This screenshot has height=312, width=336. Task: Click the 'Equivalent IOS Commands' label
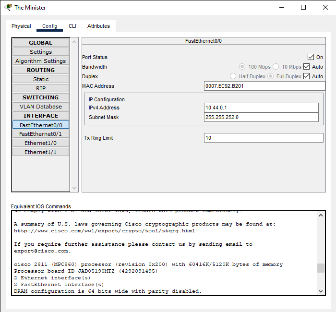coord(41,206)
